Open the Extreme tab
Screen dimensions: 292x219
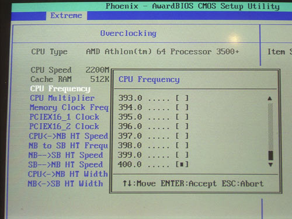pos(67,16)
